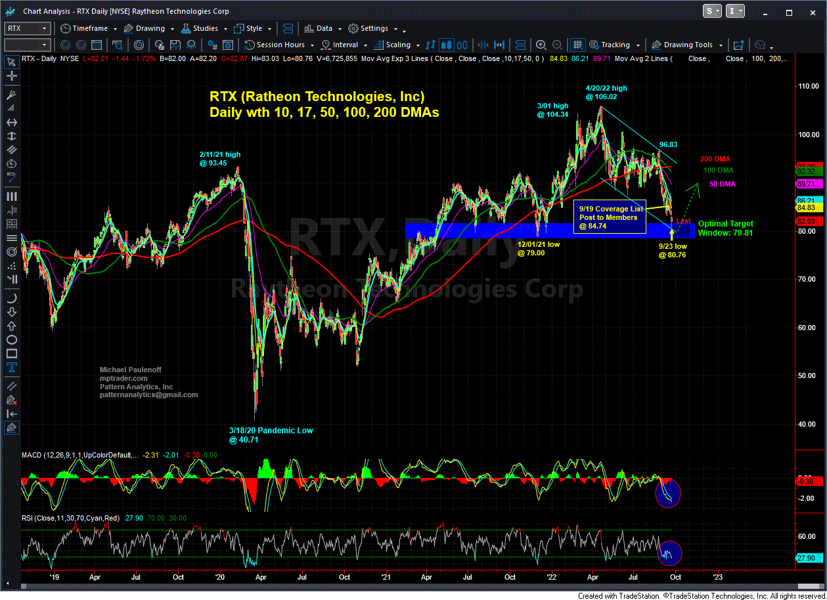This screenshot has height=600, width=827.
Task: Toggle expand bar spacing icon
Action: tap(499, 45)
